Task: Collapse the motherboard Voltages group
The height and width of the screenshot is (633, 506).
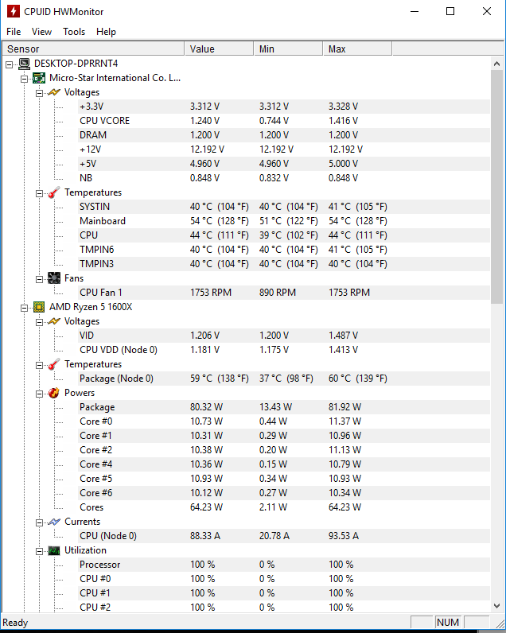Action: (x=39, y=93)
